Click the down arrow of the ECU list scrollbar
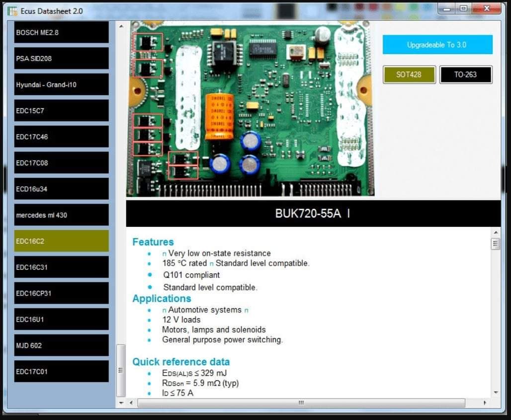 pos(121,403)
